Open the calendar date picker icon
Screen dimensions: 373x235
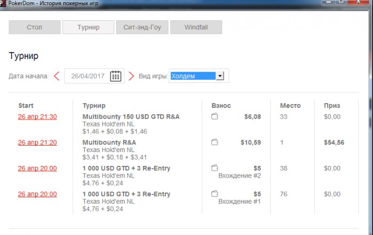(x=116, y=76)
